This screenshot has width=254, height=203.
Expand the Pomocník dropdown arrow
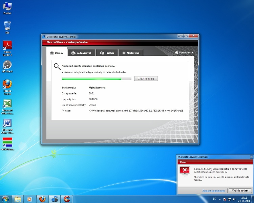click(192, 53)
